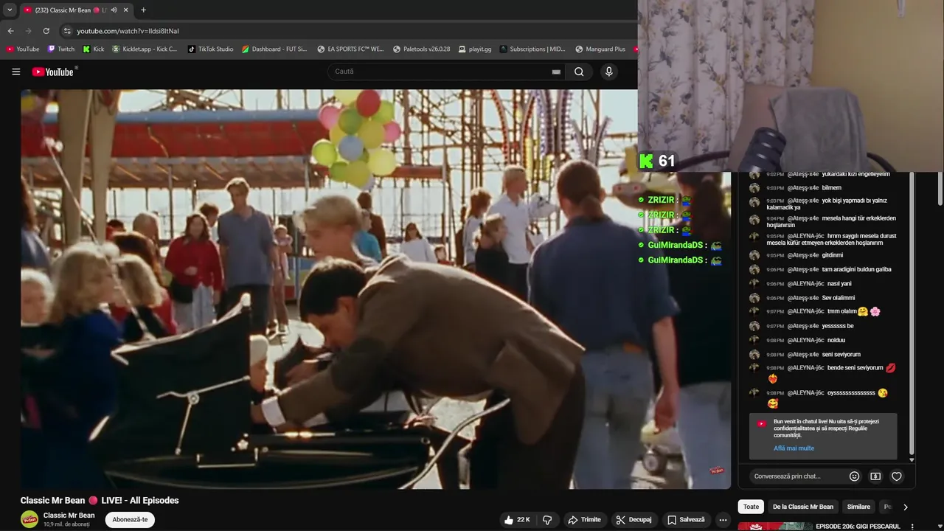Open EPISODE 206 video thumbnail

click(x=775, y=527)
